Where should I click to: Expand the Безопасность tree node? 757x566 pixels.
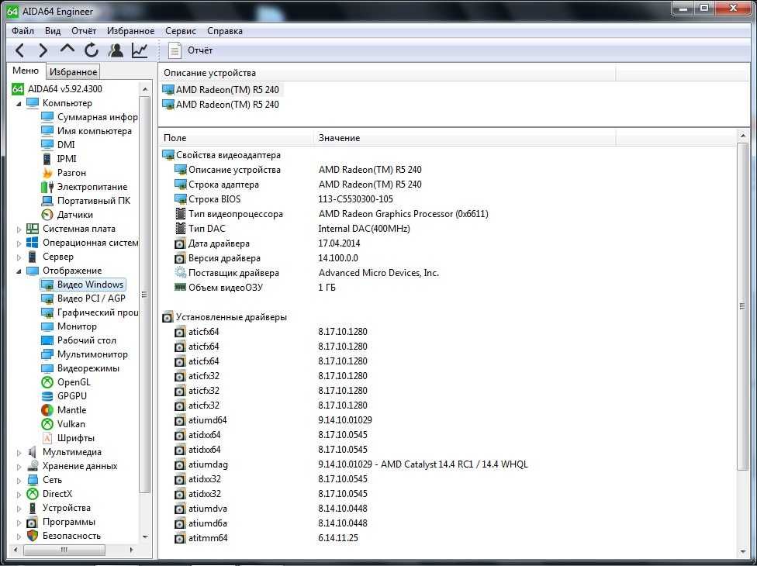click(19, 536)
